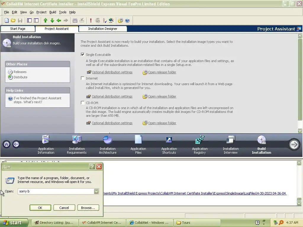Click the New Project toolbar icon
Image resolution: width=303 pixels, height=227 pixels.
click(x=7, y=20)
